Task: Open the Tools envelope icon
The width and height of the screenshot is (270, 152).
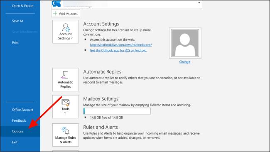Action: pos(66,103)
